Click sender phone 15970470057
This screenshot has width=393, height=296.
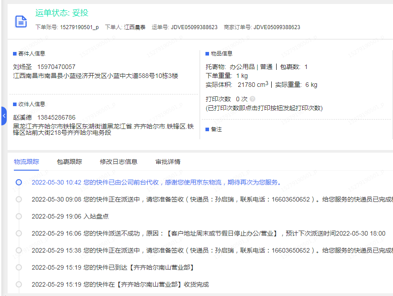click(x=56, y=67)
